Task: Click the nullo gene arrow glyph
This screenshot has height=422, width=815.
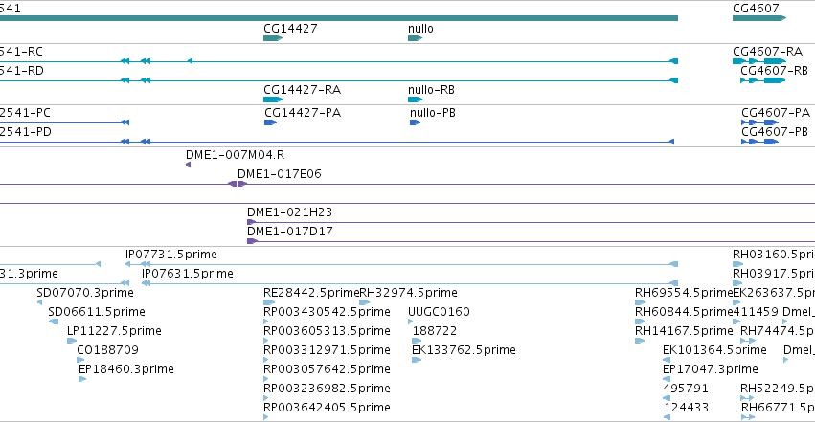Action: [x=415, y=38]
